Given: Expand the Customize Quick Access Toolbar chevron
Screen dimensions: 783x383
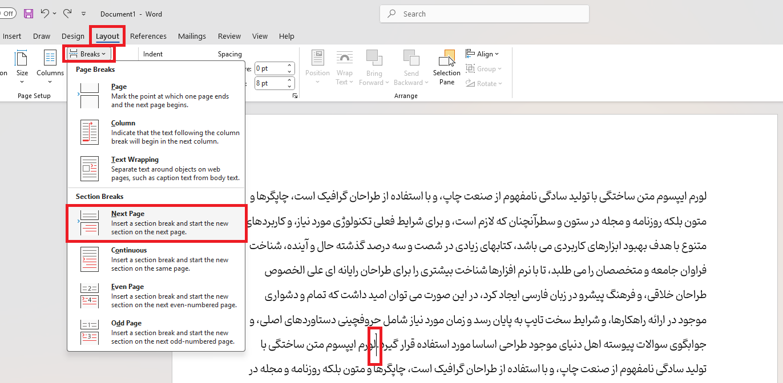Looking at the screenshot, I should 83,13.
